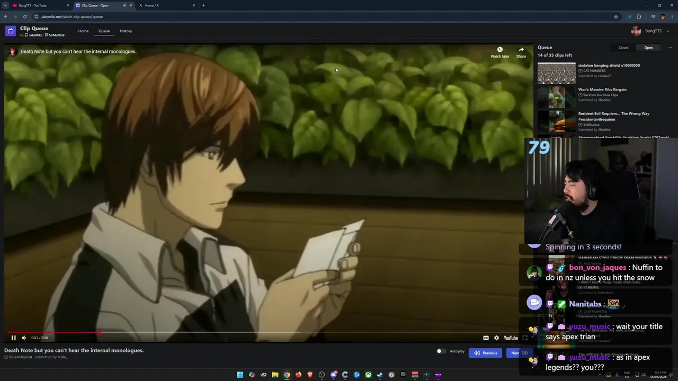Click the channel avatar in the video title overlay
Screen dimensions: 678x381
pyautogui.click(x=12, y=51)
